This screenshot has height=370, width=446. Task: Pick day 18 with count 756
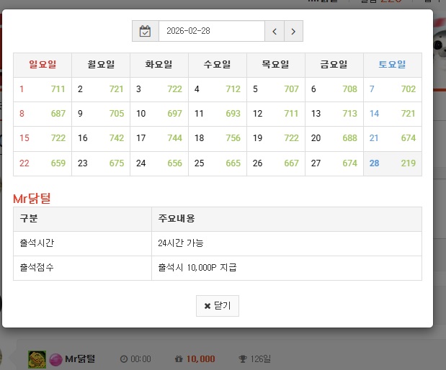(x=218, y=138)
